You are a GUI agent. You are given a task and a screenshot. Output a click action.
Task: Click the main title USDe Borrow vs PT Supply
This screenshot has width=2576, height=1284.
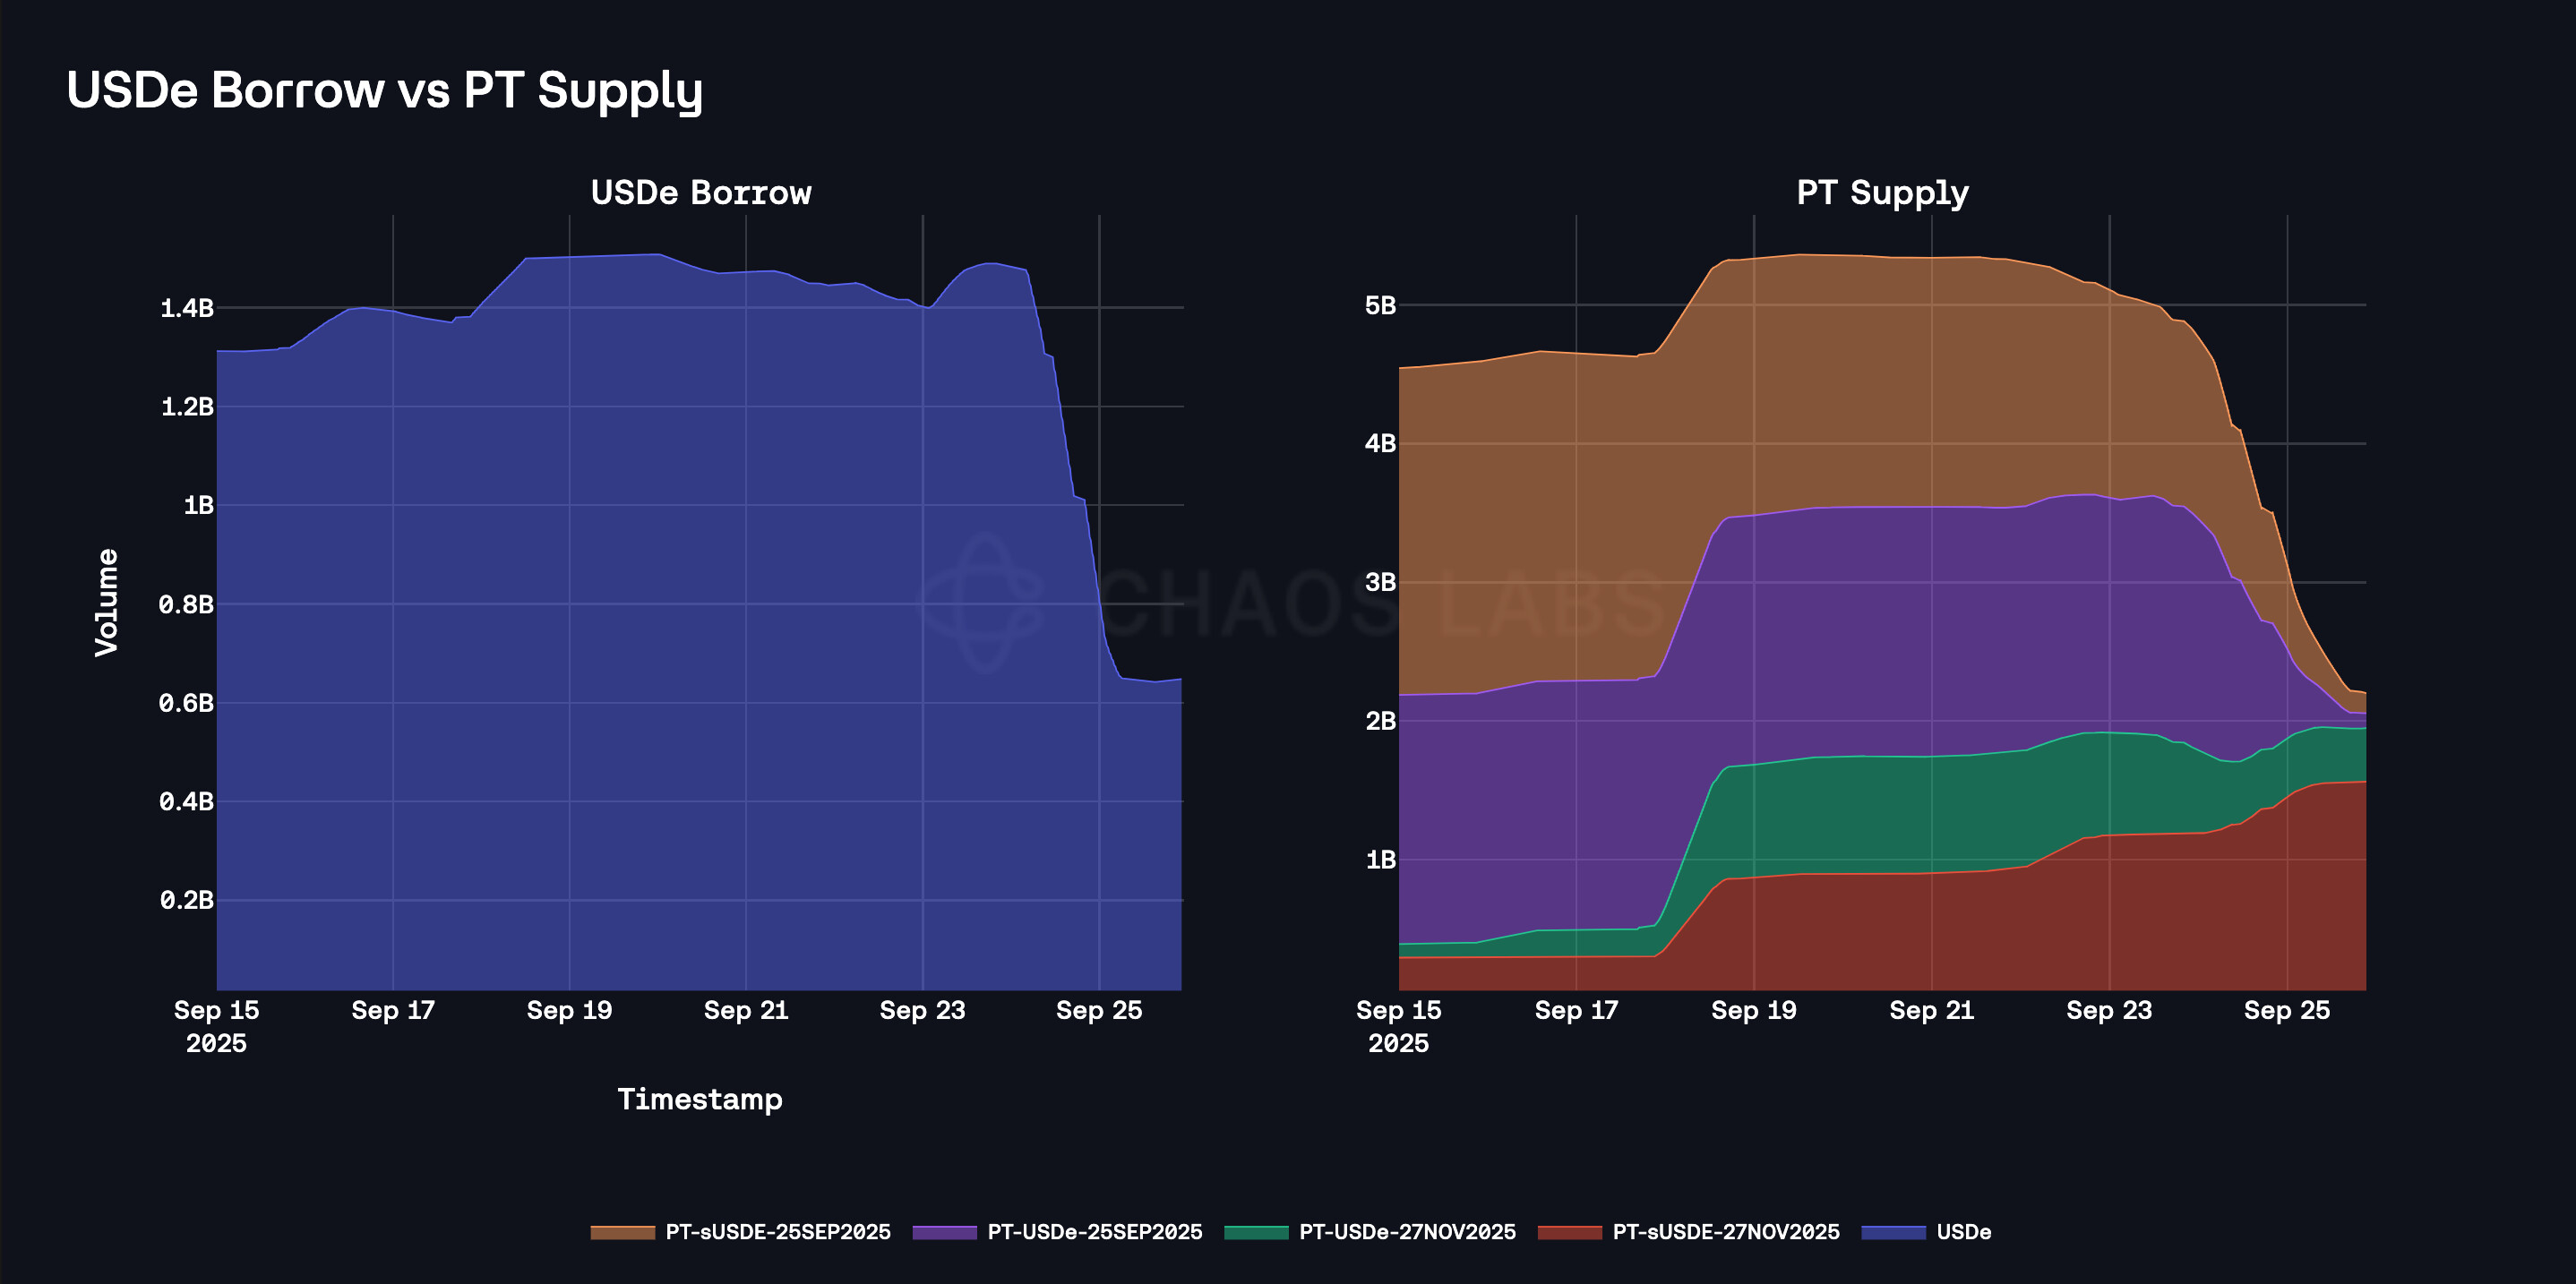385,90
